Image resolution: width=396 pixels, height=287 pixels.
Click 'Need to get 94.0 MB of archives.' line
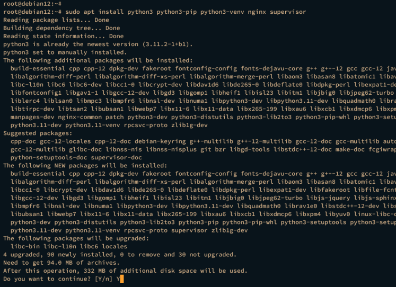point(61,263)
